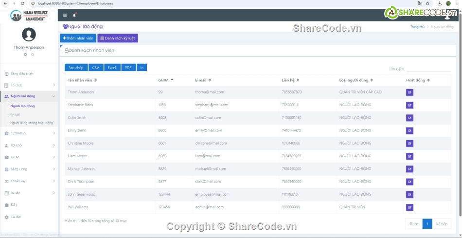Sort by Tên nhân viên column

pos(110,80)
